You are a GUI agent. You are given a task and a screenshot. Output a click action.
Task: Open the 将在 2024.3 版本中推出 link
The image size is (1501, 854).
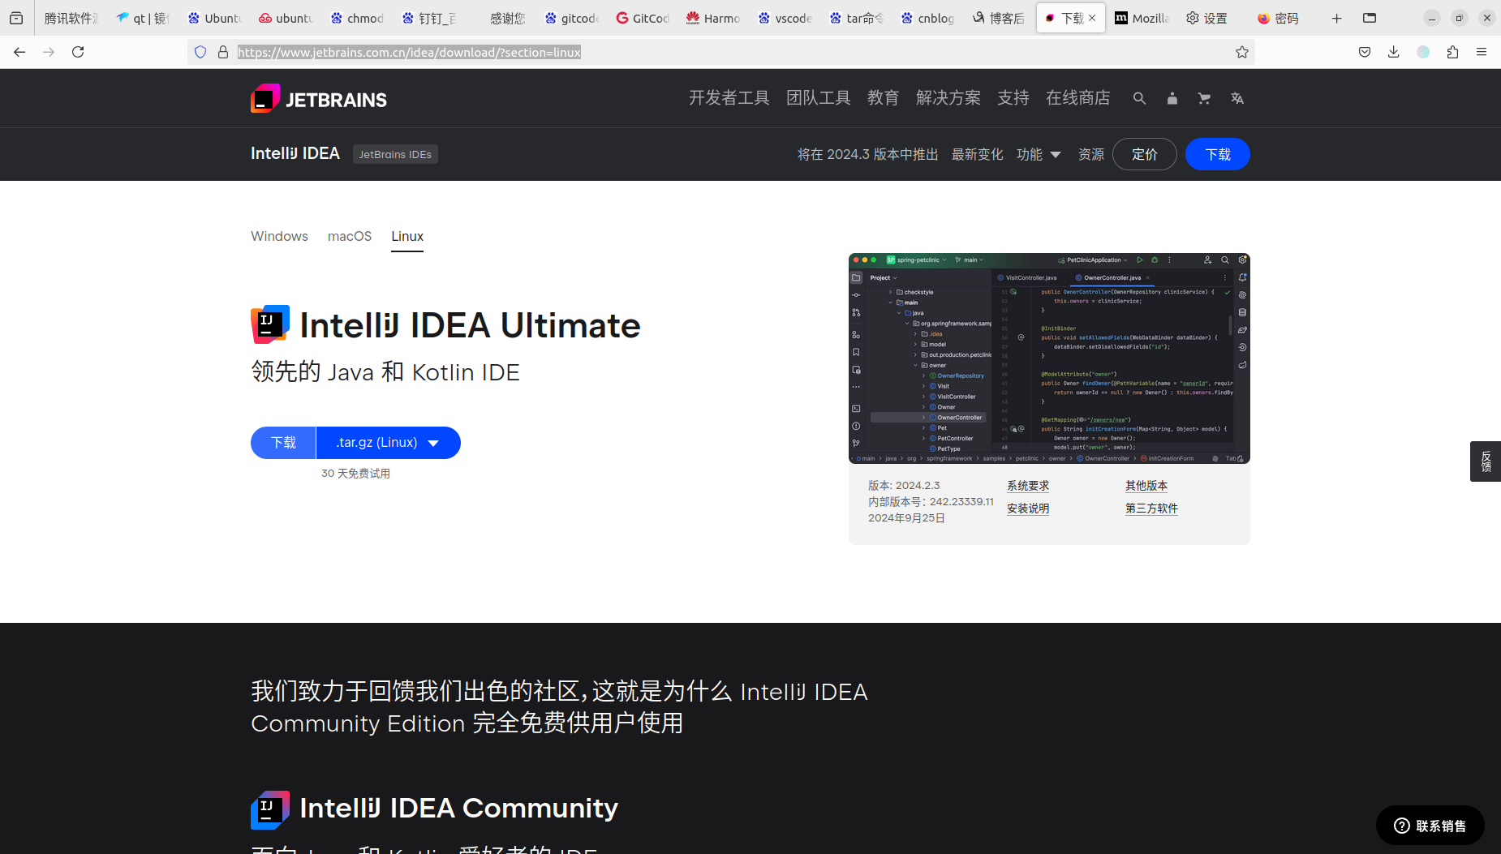coord(867,154)
